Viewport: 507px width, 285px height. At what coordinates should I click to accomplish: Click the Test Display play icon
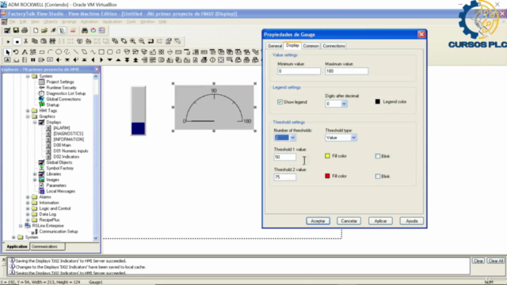tap(8, 41)
